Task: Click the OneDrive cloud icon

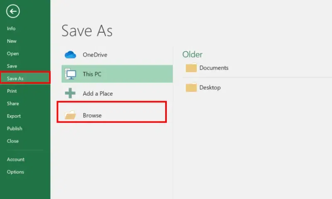Action: (70, 55)
